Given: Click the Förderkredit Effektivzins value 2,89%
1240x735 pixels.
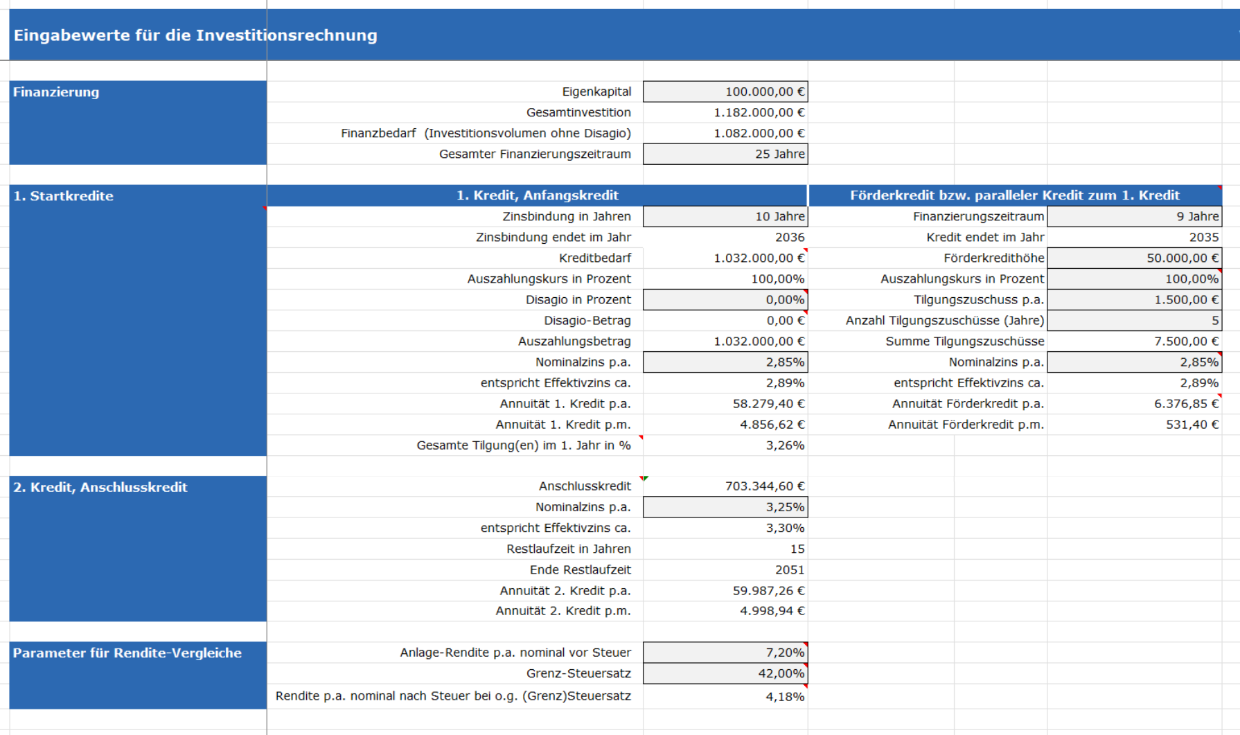Looking at the screenshot, I should 1199,382.
